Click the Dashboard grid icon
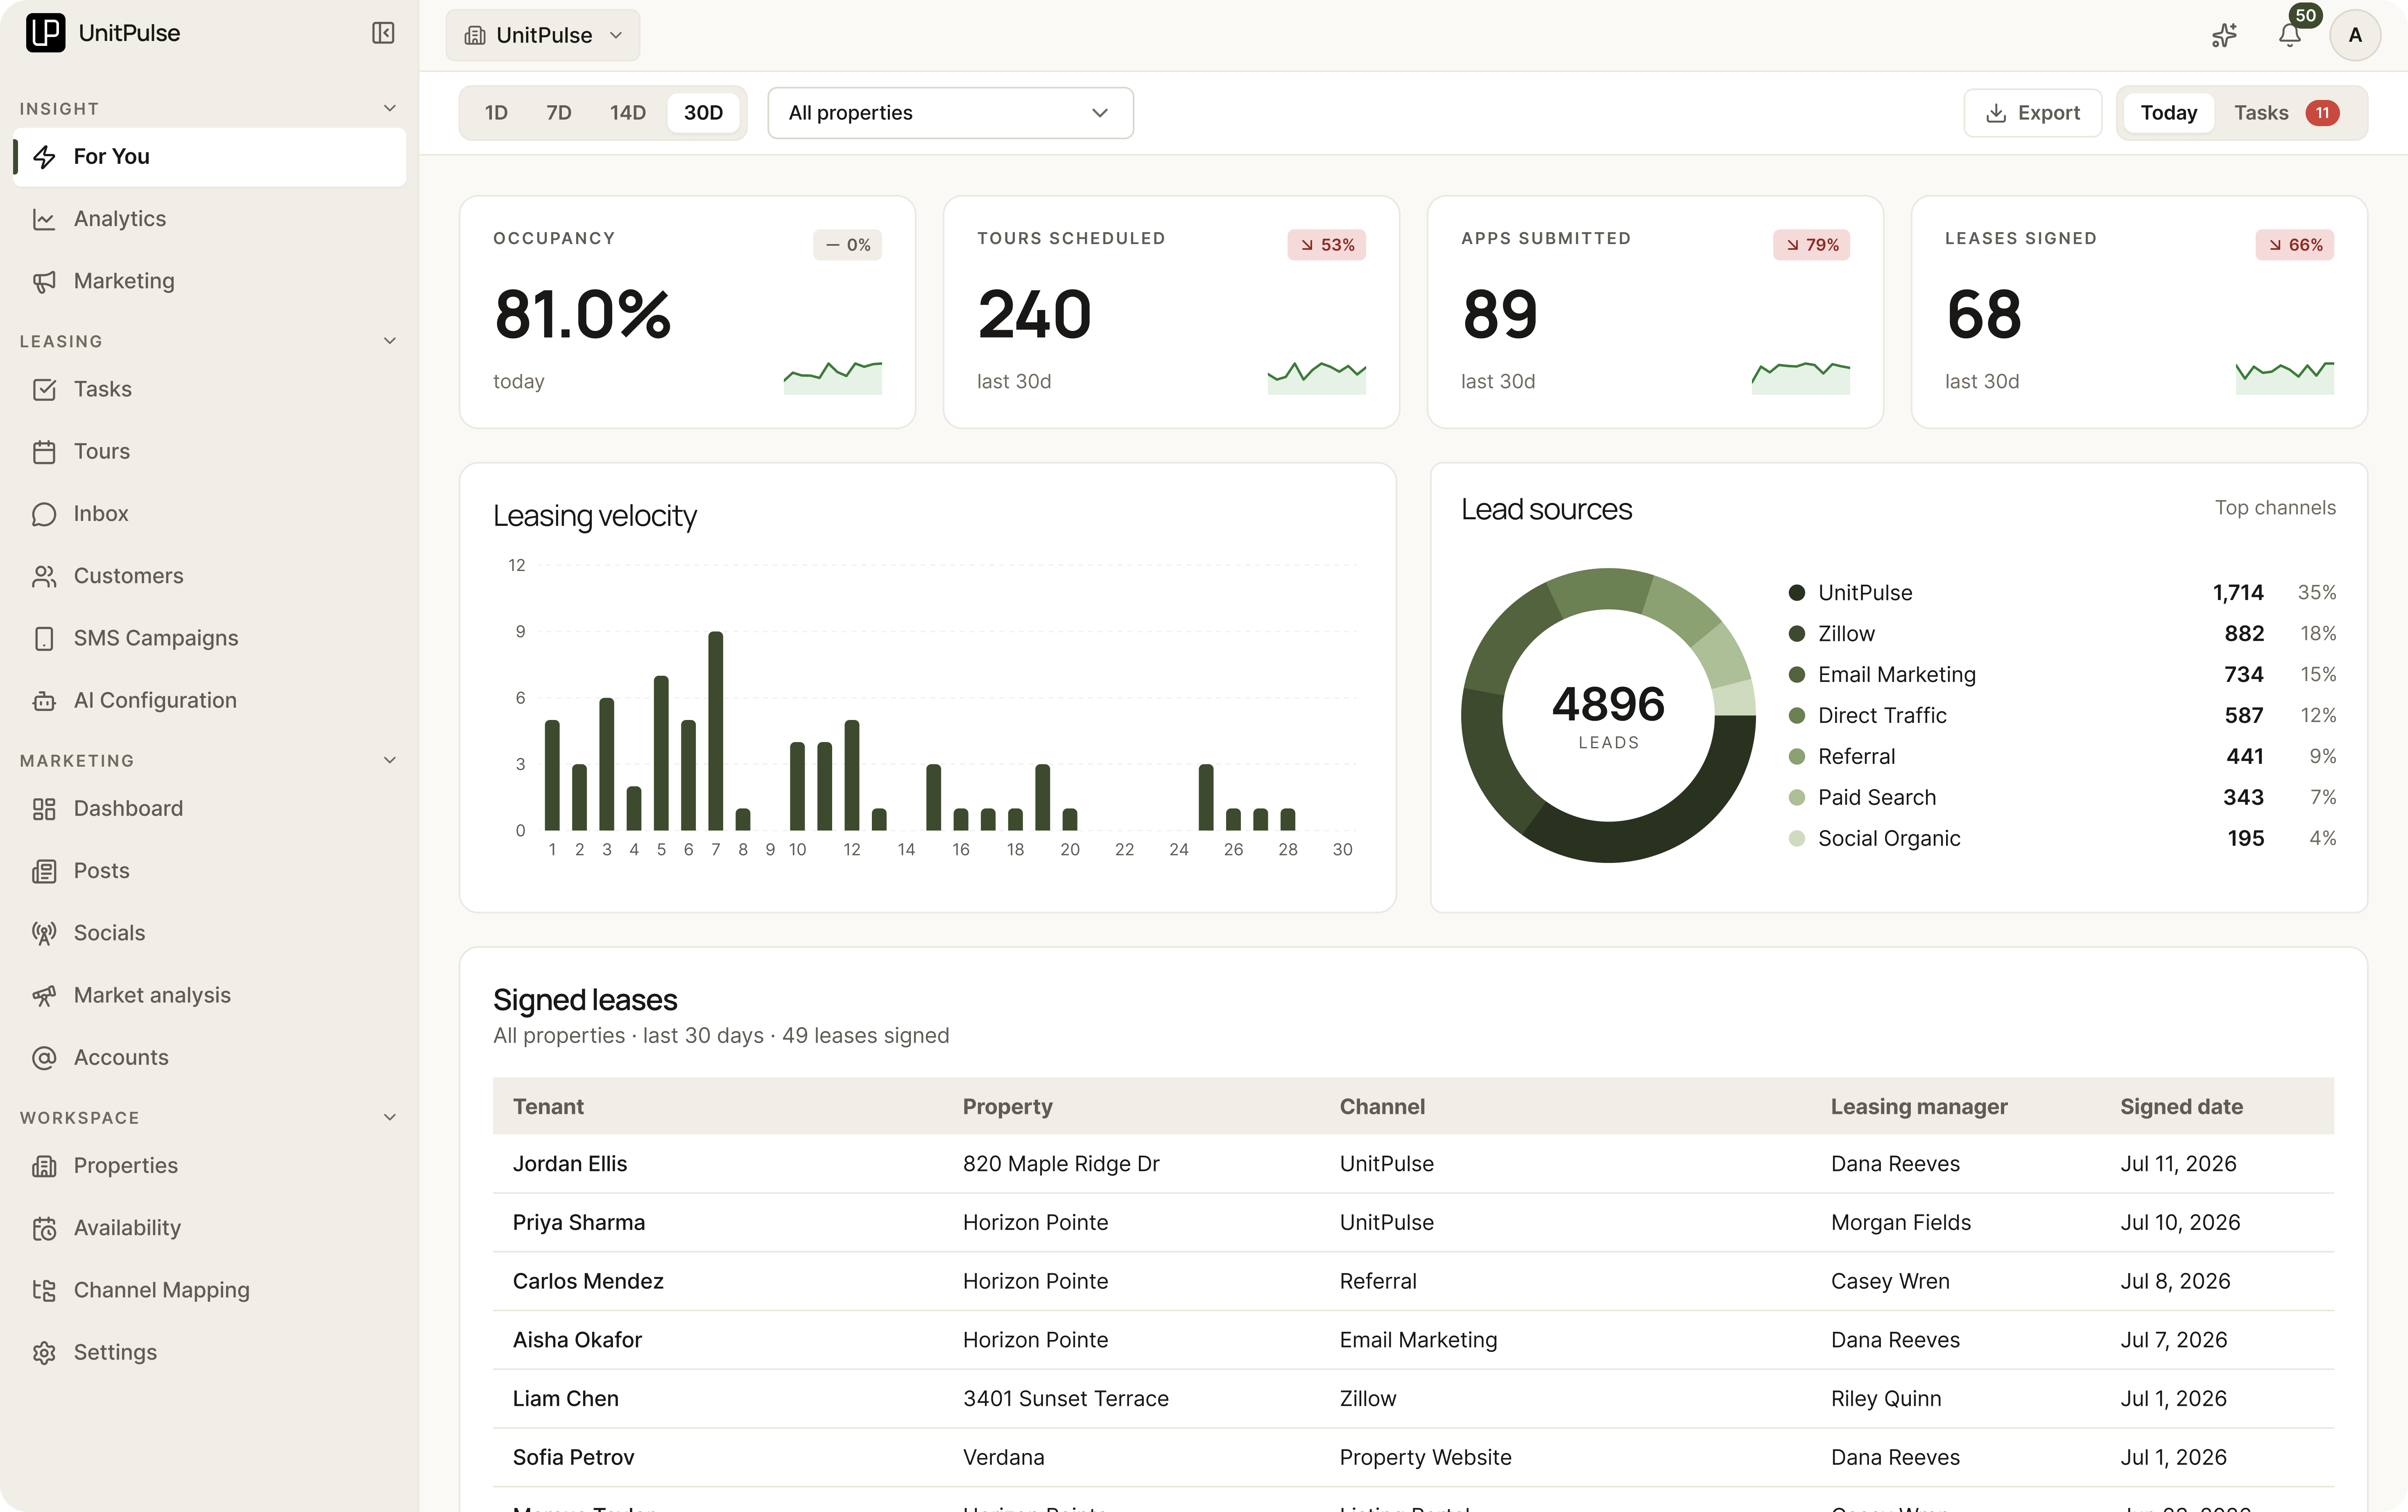Viewport: 2408px width, 1512px height. [44, 809]
